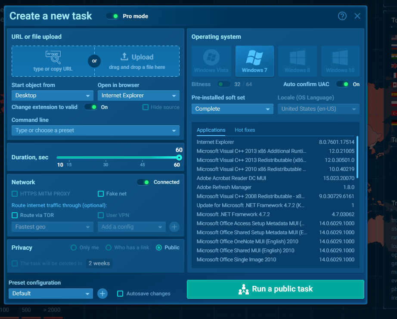This screenshot has height=319, width=397.
Task: Click Adobe Refresh Manager row
Action: (x=276, y=187)
